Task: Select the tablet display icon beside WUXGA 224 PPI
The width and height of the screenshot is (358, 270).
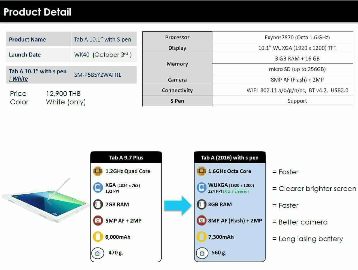Action: coord(201,188)
